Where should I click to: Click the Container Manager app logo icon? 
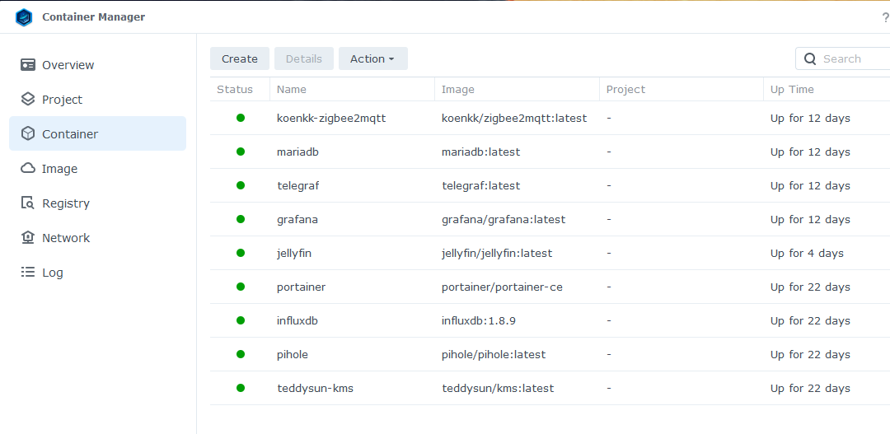pos(24,17)
